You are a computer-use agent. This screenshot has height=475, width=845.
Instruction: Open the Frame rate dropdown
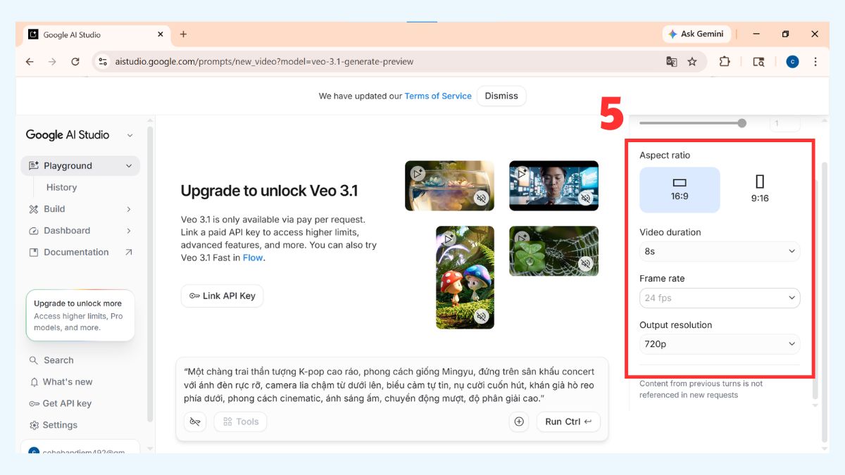720,298
